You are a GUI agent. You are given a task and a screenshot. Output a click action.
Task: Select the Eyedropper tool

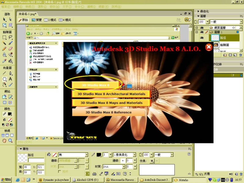tap(4, 61)
